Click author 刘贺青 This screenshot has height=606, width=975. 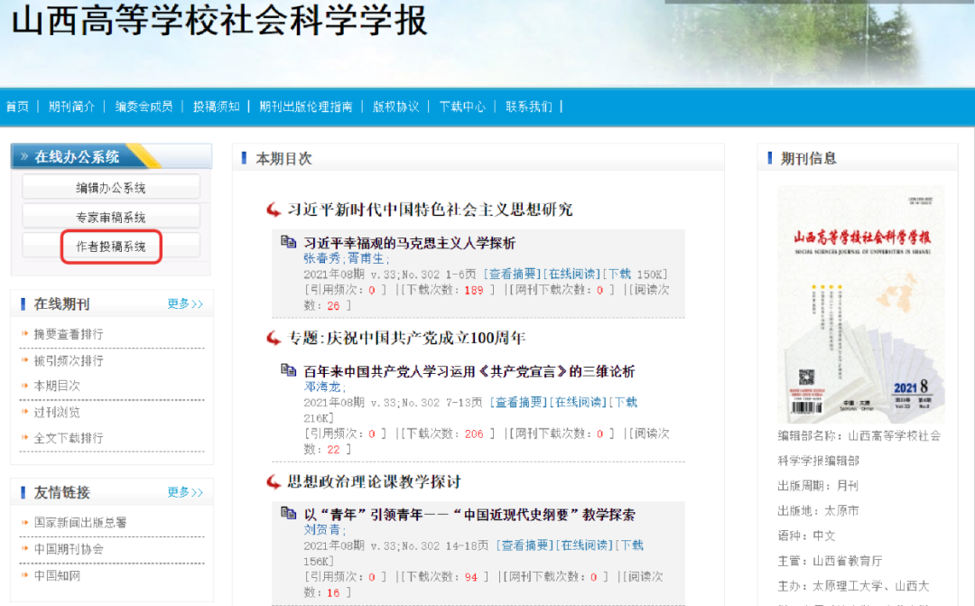(x=322, y=529)
